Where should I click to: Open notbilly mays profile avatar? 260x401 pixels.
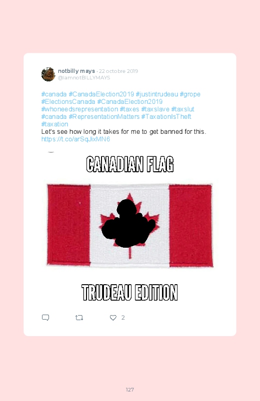click(x=48, y=74)
